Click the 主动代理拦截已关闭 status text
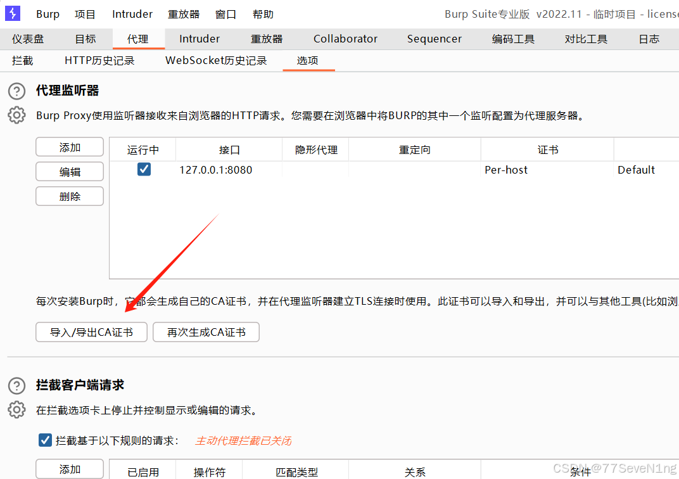Screen dimensions: 679x479 [x=243, y=441]
